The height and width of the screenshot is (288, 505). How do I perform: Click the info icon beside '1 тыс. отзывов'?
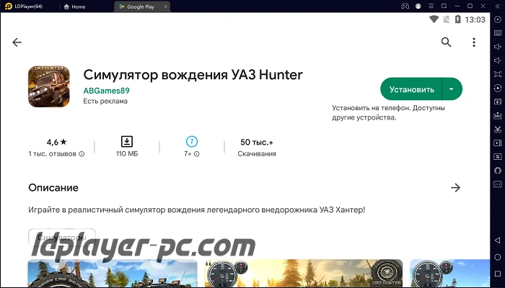coord(82,154)
